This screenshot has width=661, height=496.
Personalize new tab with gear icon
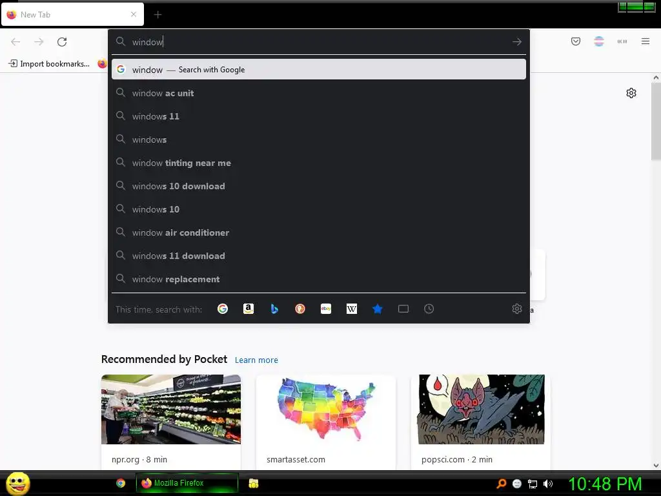pyautogui.click(x=631, y=93)
